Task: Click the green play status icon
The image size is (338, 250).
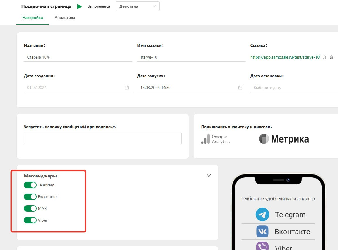Action: tap(80, 6)
